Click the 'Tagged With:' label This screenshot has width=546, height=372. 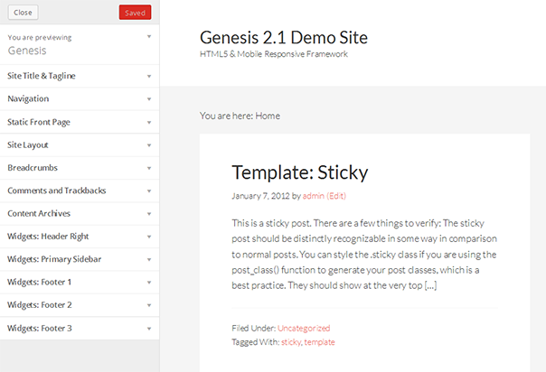coord(256,342)
